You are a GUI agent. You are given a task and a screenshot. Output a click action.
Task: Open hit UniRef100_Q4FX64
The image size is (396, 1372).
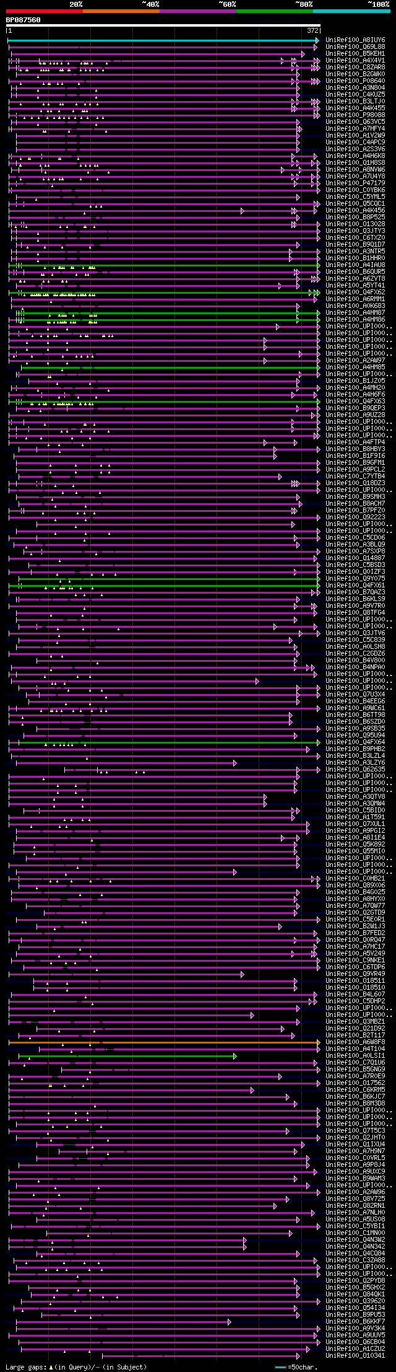[x=355, y=742]
